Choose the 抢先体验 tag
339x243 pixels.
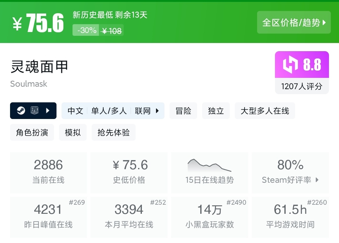tap(114, 132)
